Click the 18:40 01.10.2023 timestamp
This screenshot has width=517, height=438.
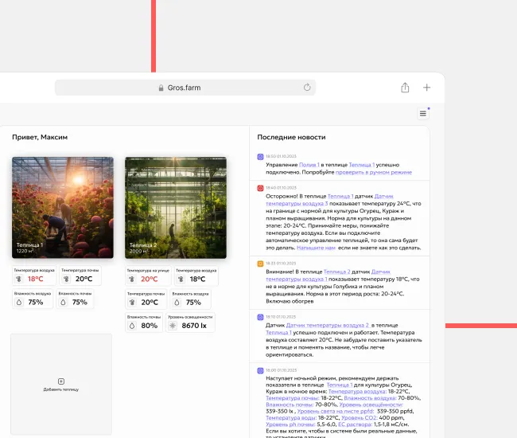(282, 188)
